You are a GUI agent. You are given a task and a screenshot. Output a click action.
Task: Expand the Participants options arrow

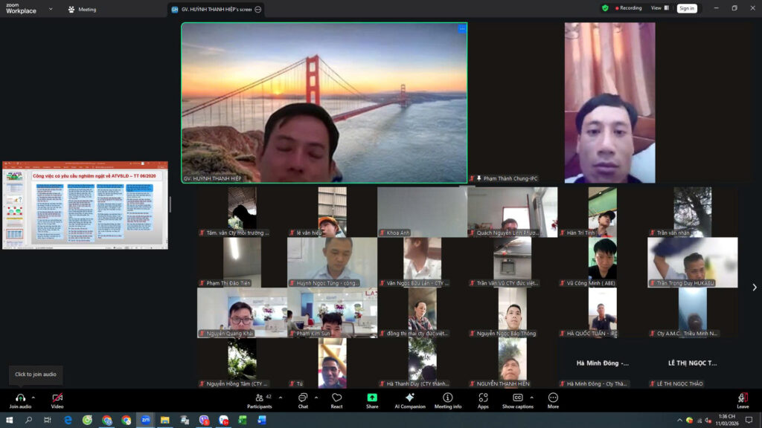coord(280,398)
